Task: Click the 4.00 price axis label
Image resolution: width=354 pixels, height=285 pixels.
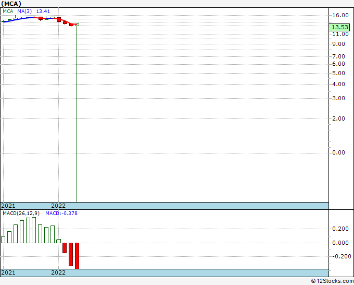Action: pyautogui.click(x=338, y=84)
